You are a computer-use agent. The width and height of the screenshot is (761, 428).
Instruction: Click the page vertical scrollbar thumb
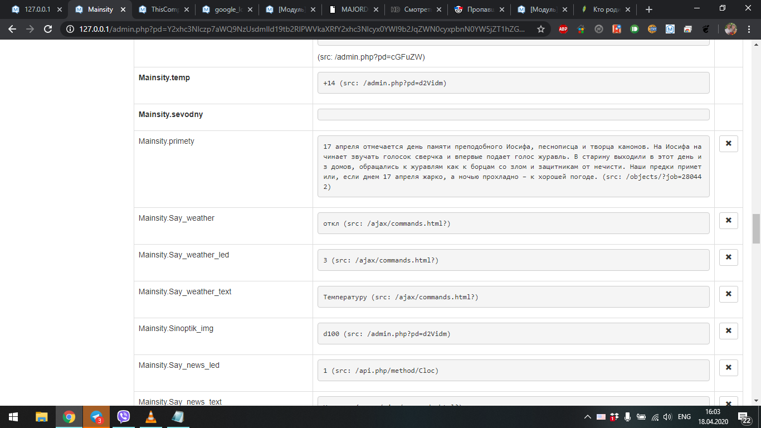[x=756, y=228]
